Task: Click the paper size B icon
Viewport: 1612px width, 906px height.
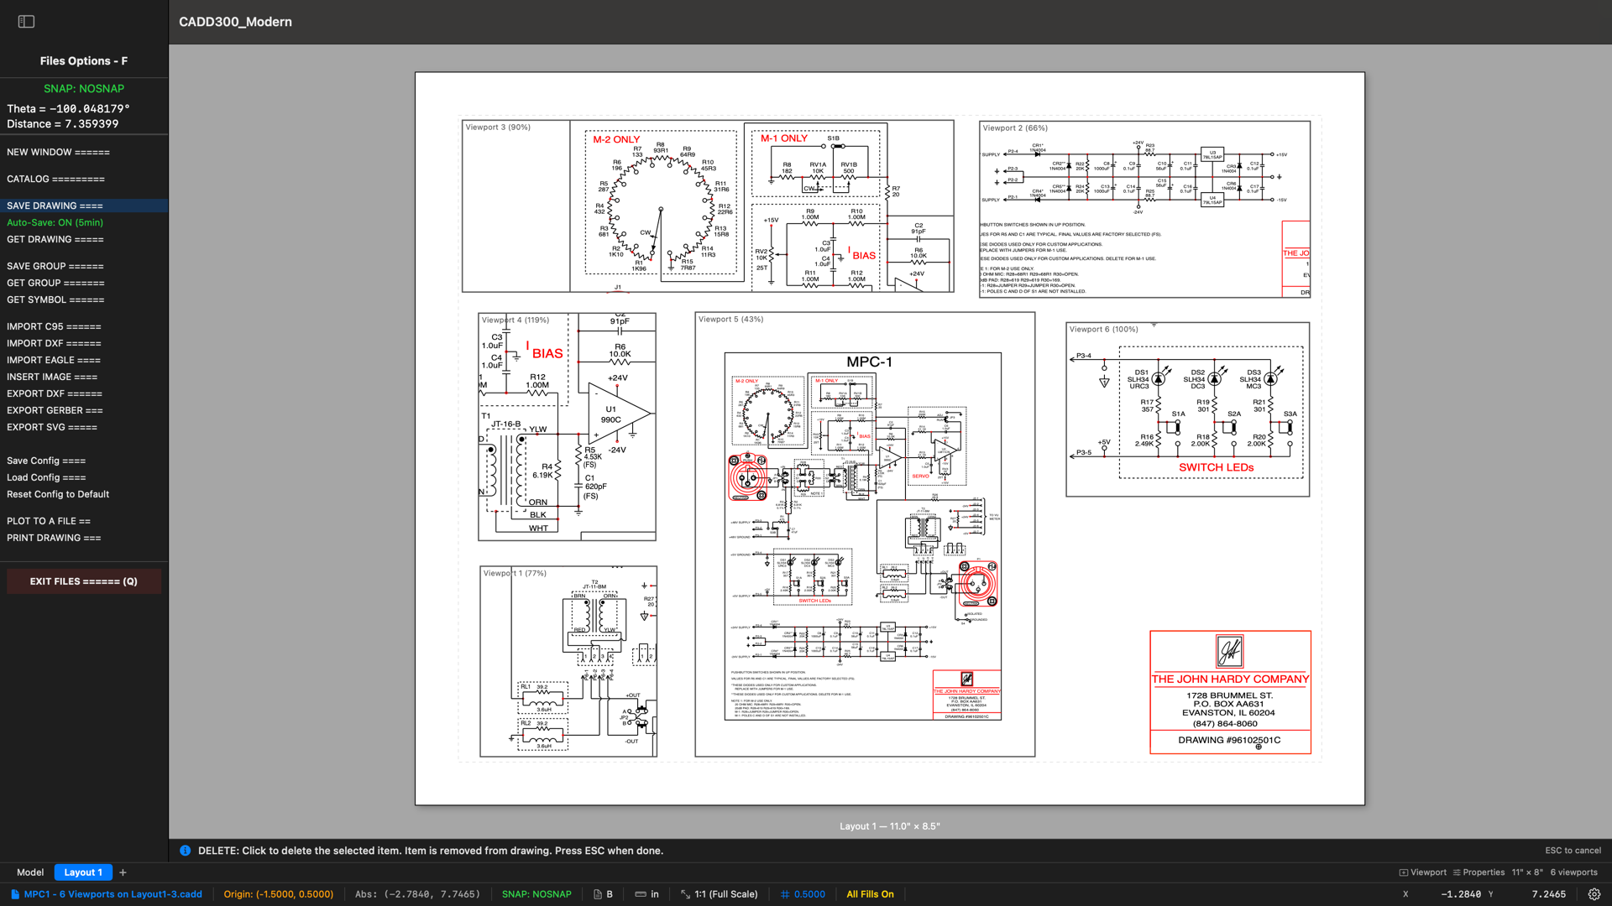Action: [x=598, y=894]
